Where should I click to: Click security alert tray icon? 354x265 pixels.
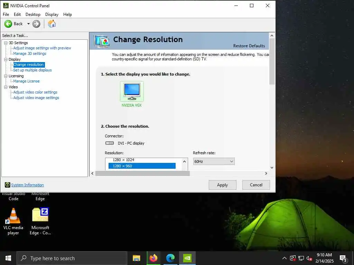click(x=293, y=258)
